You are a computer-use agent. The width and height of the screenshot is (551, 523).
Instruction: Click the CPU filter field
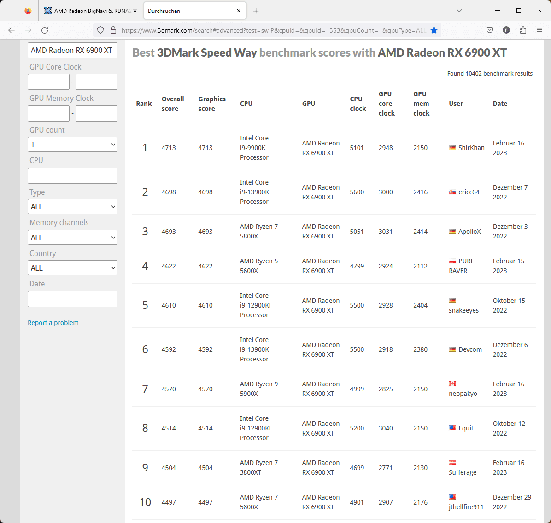72,175
